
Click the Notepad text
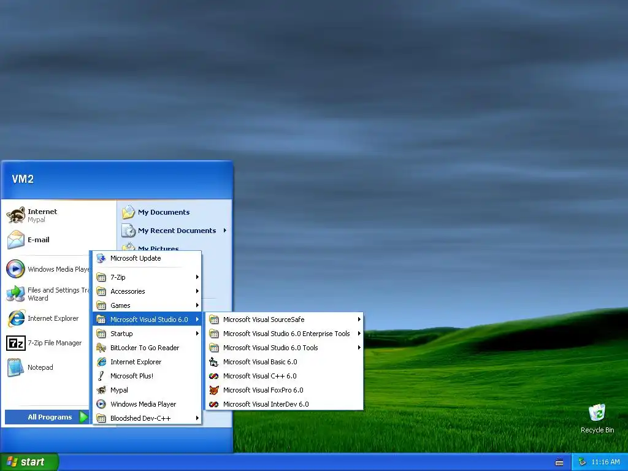[x=40, y=367]
